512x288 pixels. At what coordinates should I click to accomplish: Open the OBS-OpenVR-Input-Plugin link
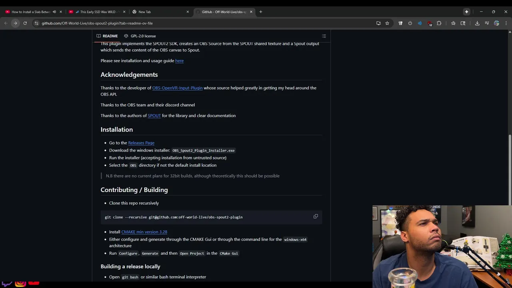(x=177, y=88)
